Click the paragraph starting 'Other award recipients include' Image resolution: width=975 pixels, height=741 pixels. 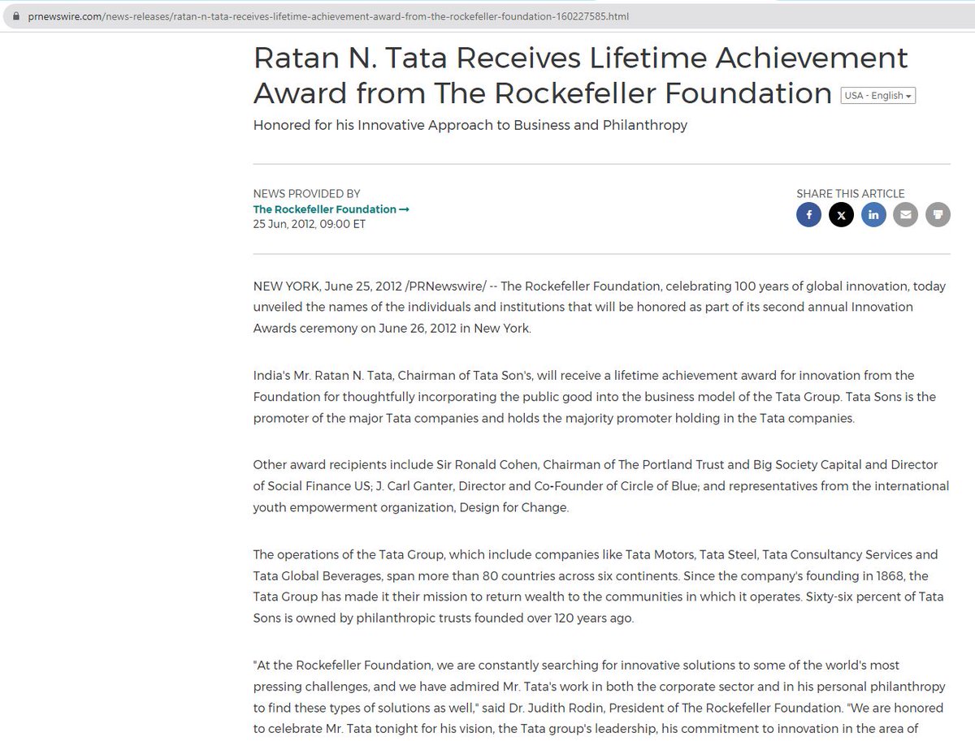point(601,485)
